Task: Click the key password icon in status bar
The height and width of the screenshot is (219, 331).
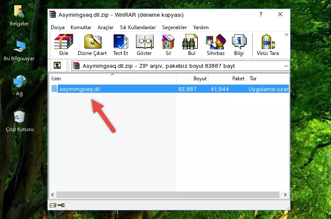Action: pos(61,205)
